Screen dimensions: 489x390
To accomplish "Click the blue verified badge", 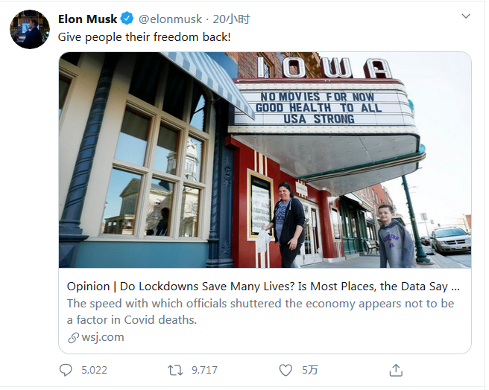I will coord(127,18).
